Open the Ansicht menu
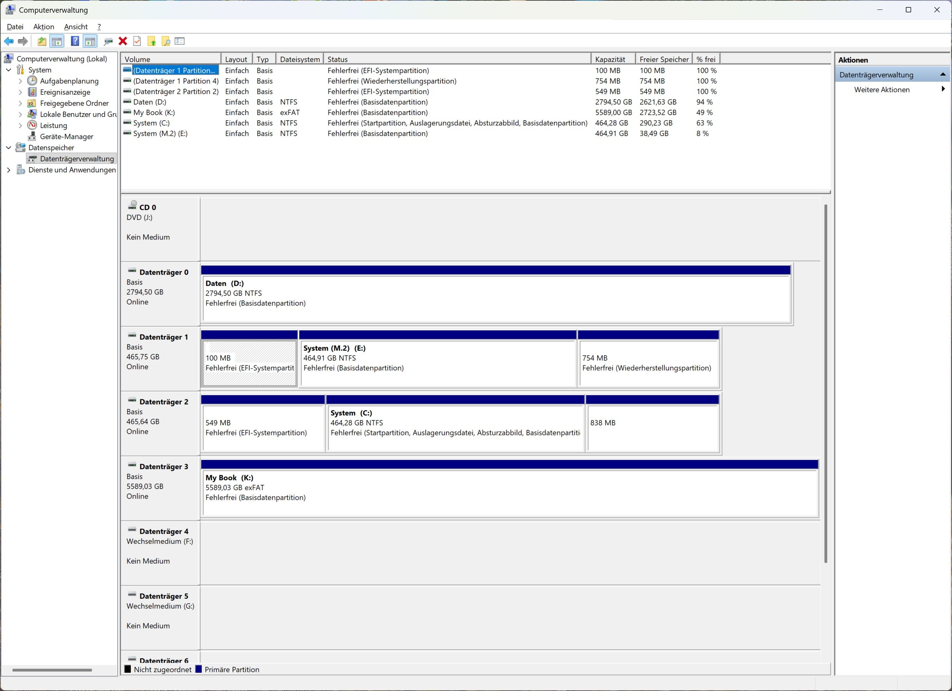 tap(75, 27)
